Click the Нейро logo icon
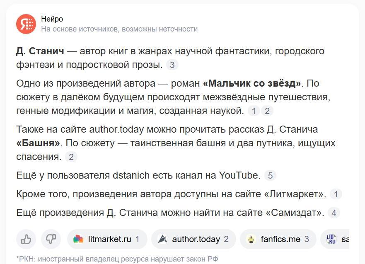This screenshot has width=365, height=264. coord(26,24)
